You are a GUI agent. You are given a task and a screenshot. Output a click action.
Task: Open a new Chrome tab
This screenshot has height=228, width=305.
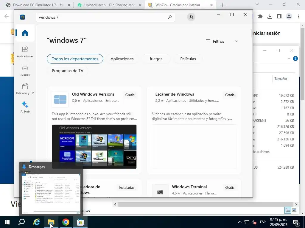(223, 5)
